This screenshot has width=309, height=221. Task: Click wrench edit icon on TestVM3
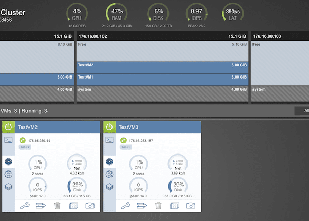(126, 206)
